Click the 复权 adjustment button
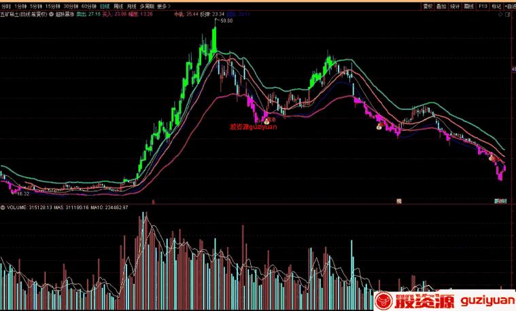The height and width of the screenshot is (311, 516). (x=428, y=6)
